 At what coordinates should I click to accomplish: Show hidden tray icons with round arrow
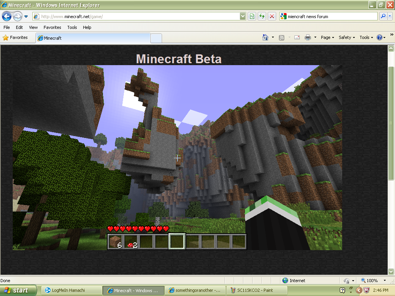click(x=359, y=291)
